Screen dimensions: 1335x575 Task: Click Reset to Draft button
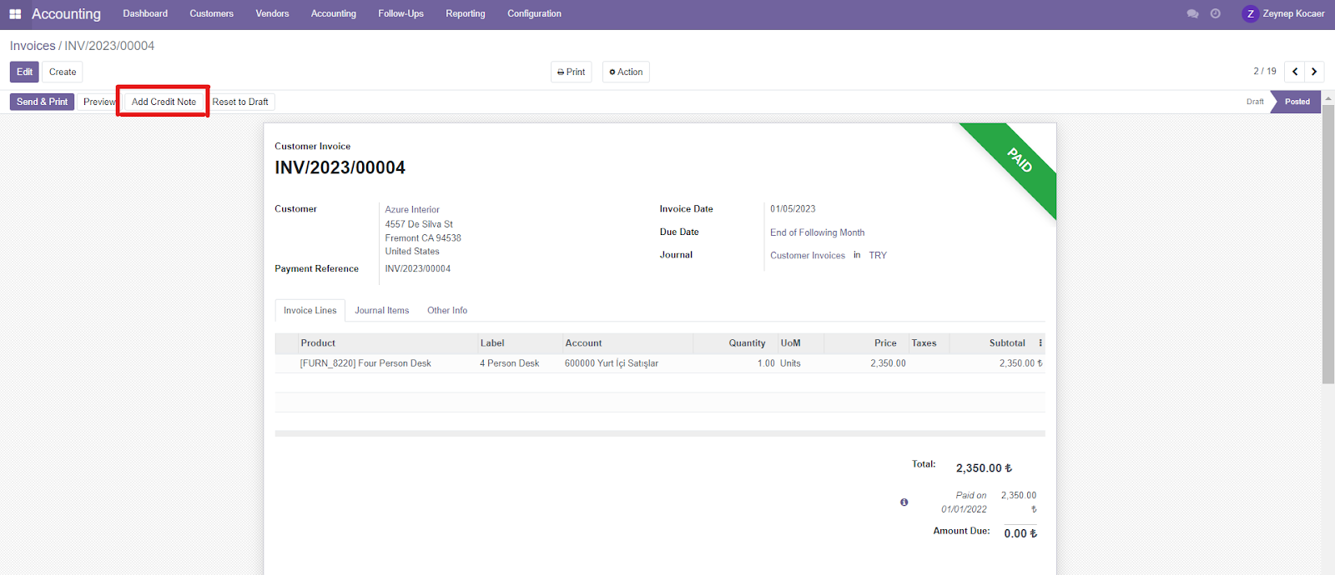pos(240,102)
